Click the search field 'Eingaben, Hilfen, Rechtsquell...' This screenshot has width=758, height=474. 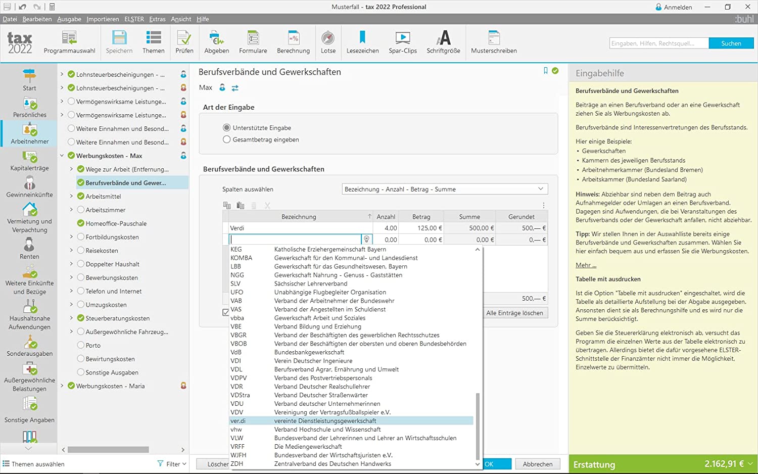coord(658,43)
